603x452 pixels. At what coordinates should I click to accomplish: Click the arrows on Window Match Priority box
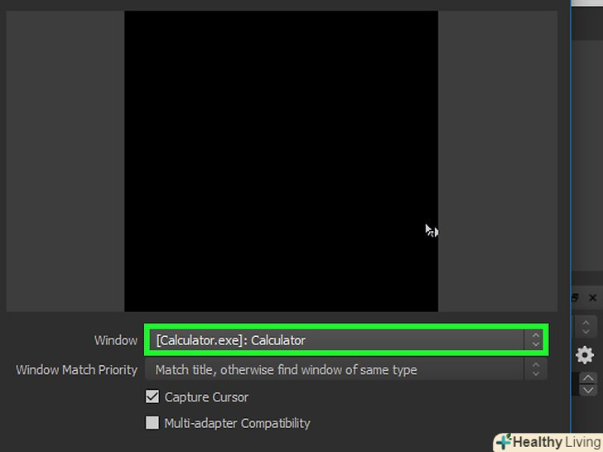(x=535, y=369)
